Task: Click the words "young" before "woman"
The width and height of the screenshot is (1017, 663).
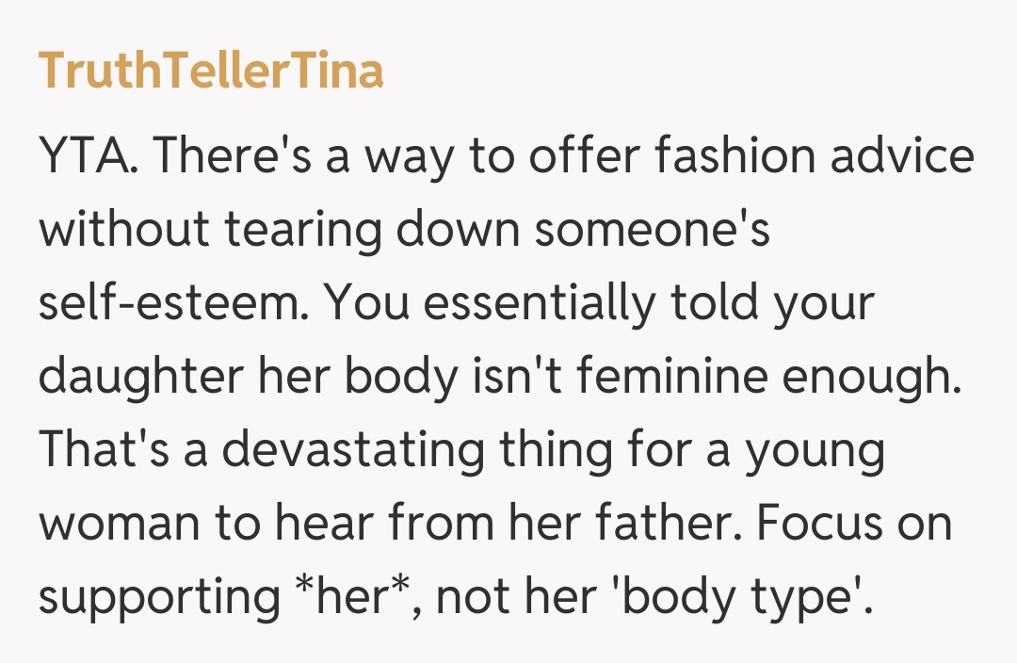Action: (x=815, y=452)
